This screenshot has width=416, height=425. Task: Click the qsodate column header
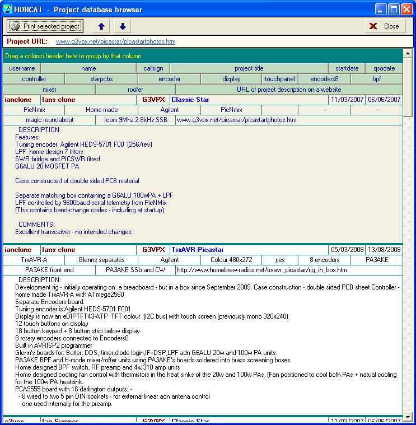pyautogui.click(x=384, y=68)
